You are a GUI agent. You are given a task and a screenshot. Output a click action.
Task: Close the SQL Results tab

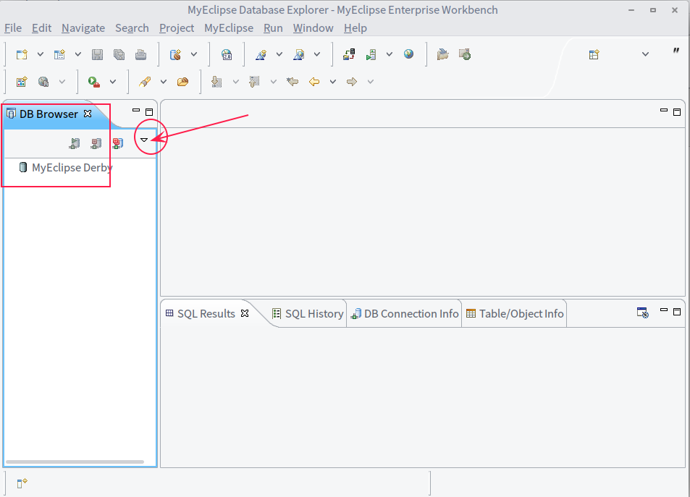pos(245,313)
